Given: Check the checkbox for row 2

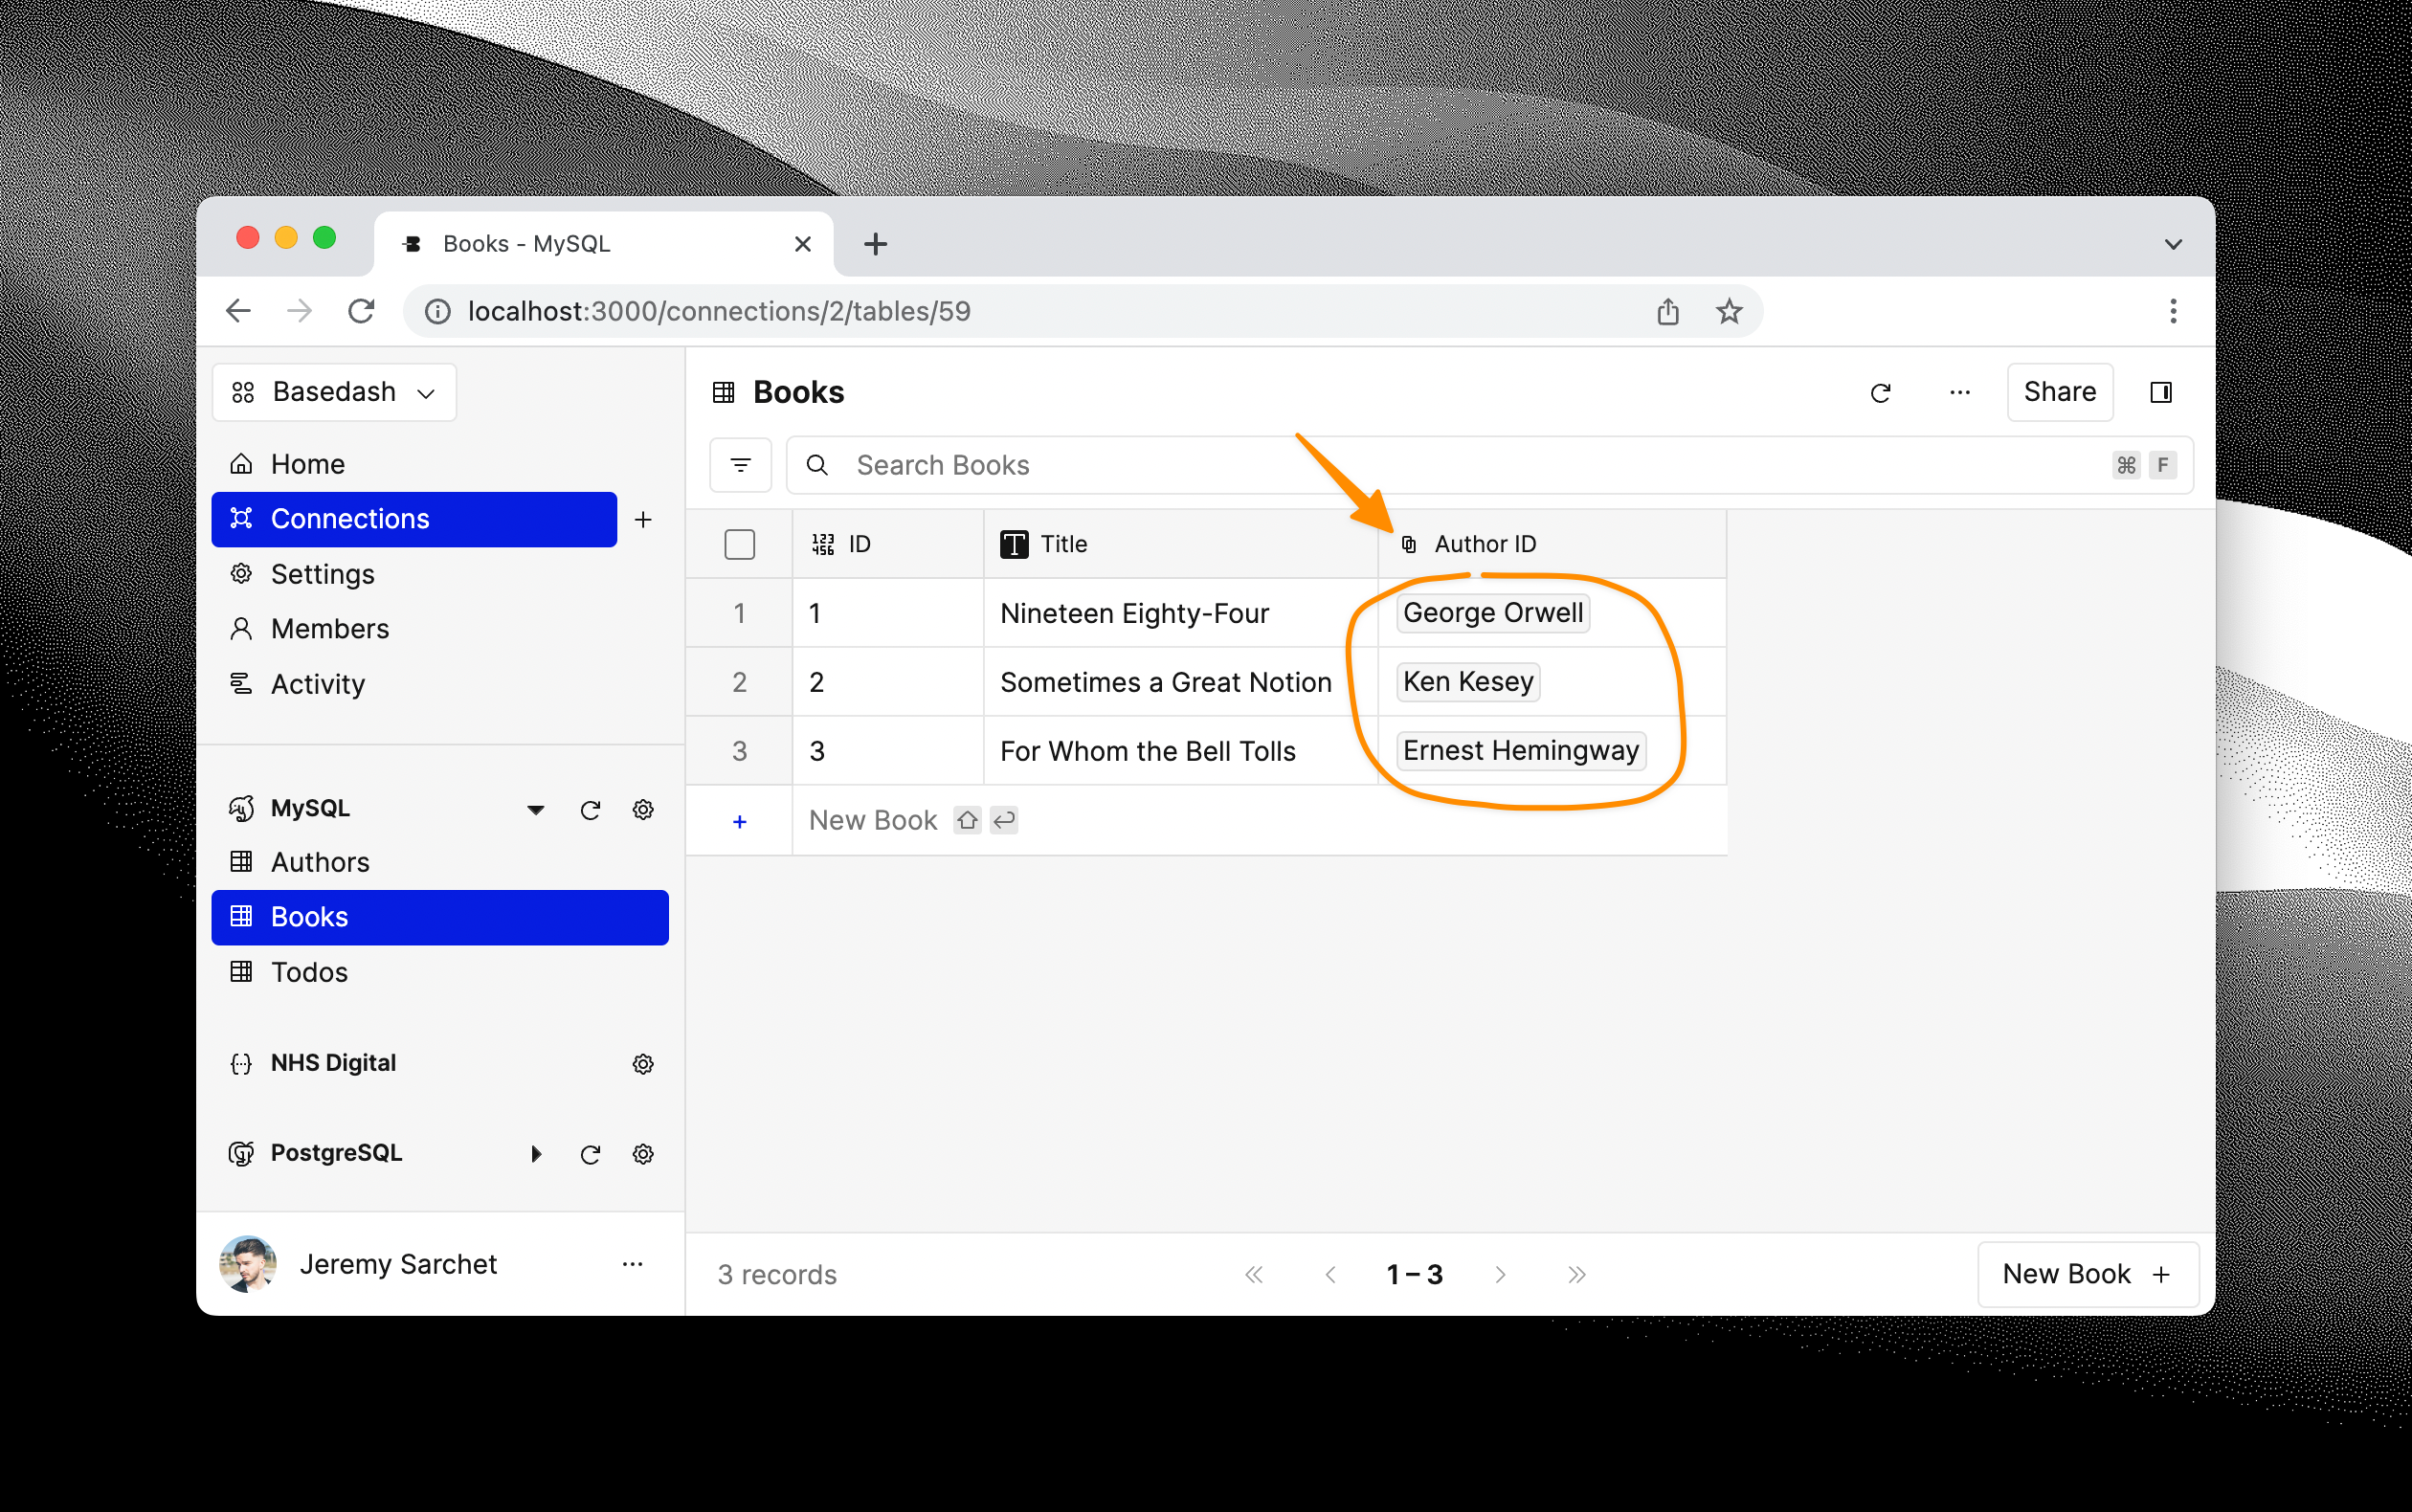Looking at the screenshot, I should pos(740,681).
